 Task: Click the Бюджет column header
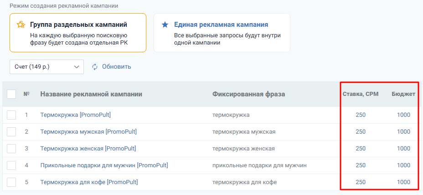coord(403,94)
